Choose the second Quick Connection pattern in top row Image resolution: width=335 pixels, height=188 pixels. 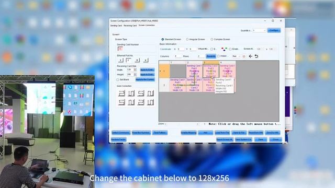pos(131,93)
